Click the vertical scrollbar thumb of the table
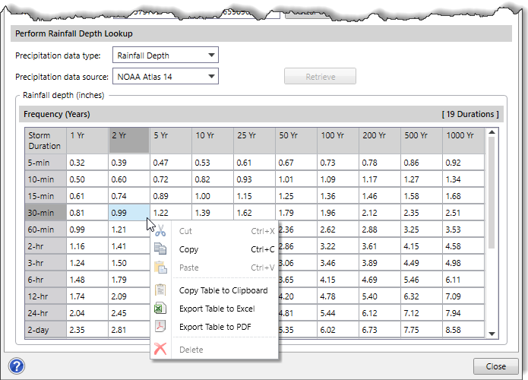 [x=492, y=193]
